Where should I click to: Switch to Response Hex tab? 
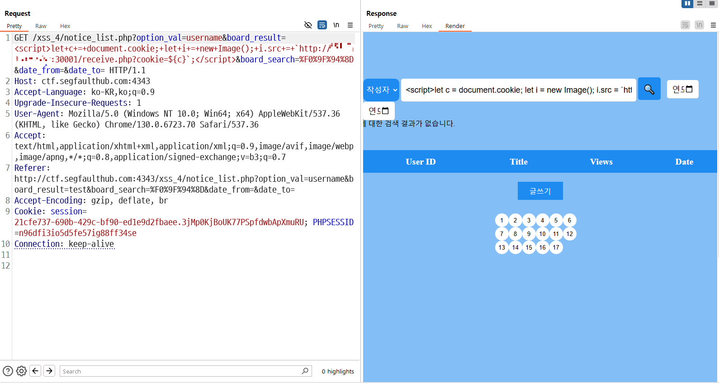(x=427, y=26)
